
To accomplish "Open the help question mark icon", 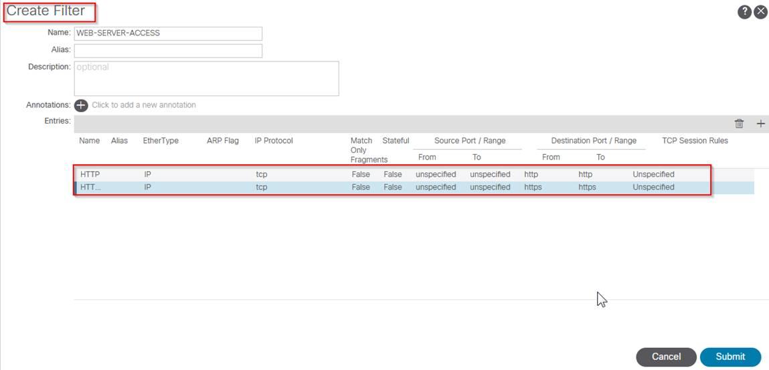I will (x=744, y=12).
